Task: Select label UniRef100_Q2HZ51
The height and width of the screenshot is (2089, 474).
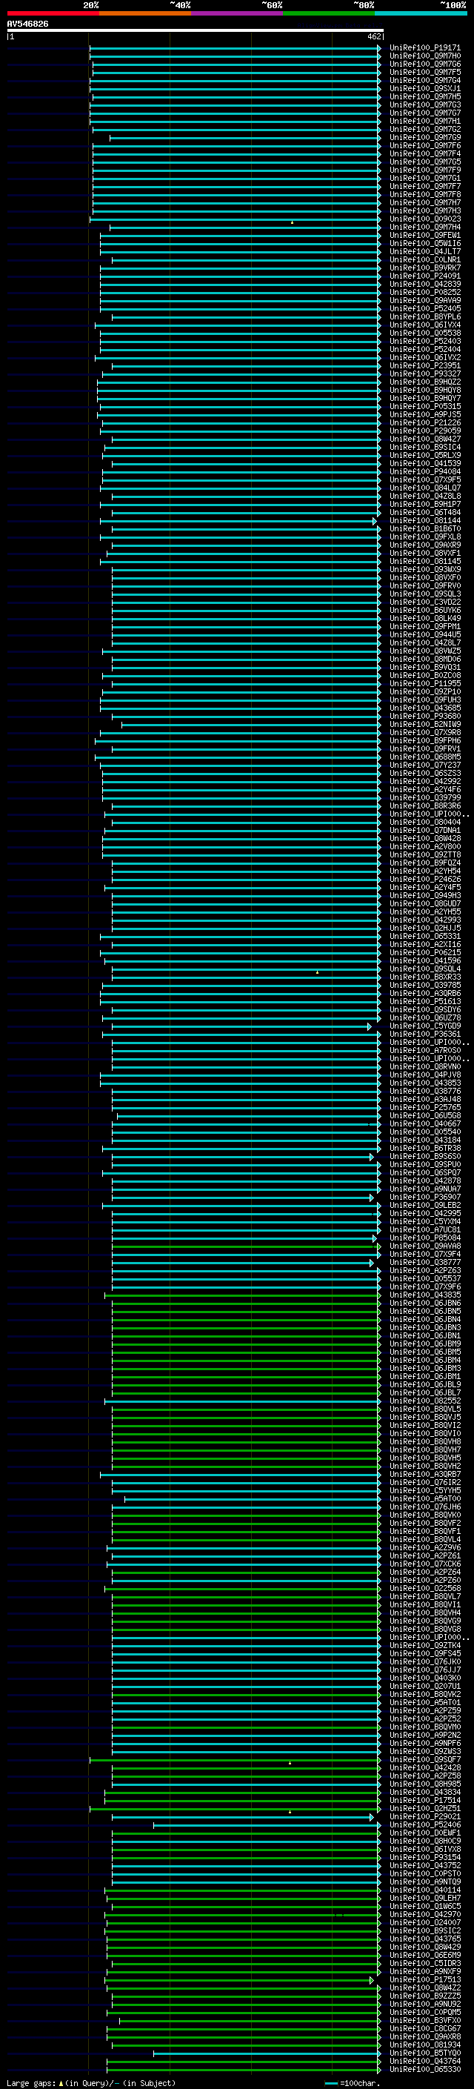Action: tap(424, 1808)
